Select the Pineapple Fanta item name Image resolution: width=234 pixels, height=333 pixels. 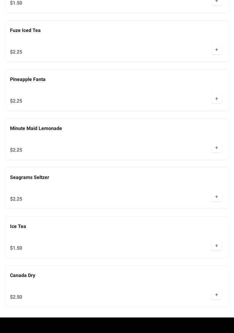(x=28, y=79)
